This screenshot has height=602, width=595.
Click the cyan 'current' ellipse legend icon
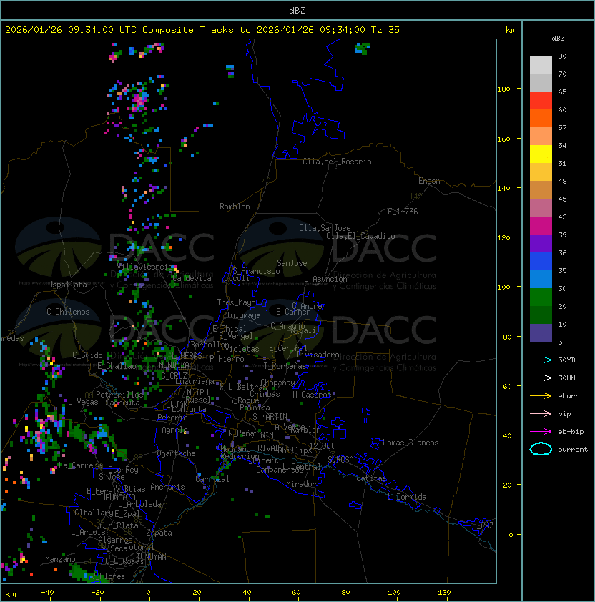tap(541, 449)
